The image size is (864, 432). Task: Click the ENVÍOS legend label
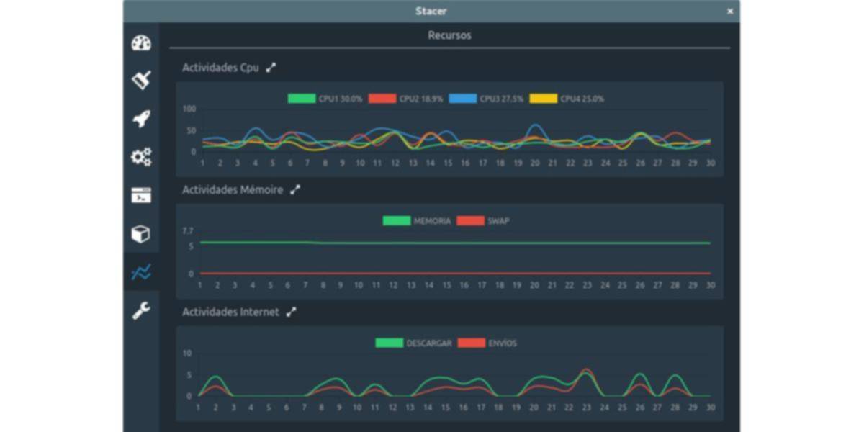502,343
